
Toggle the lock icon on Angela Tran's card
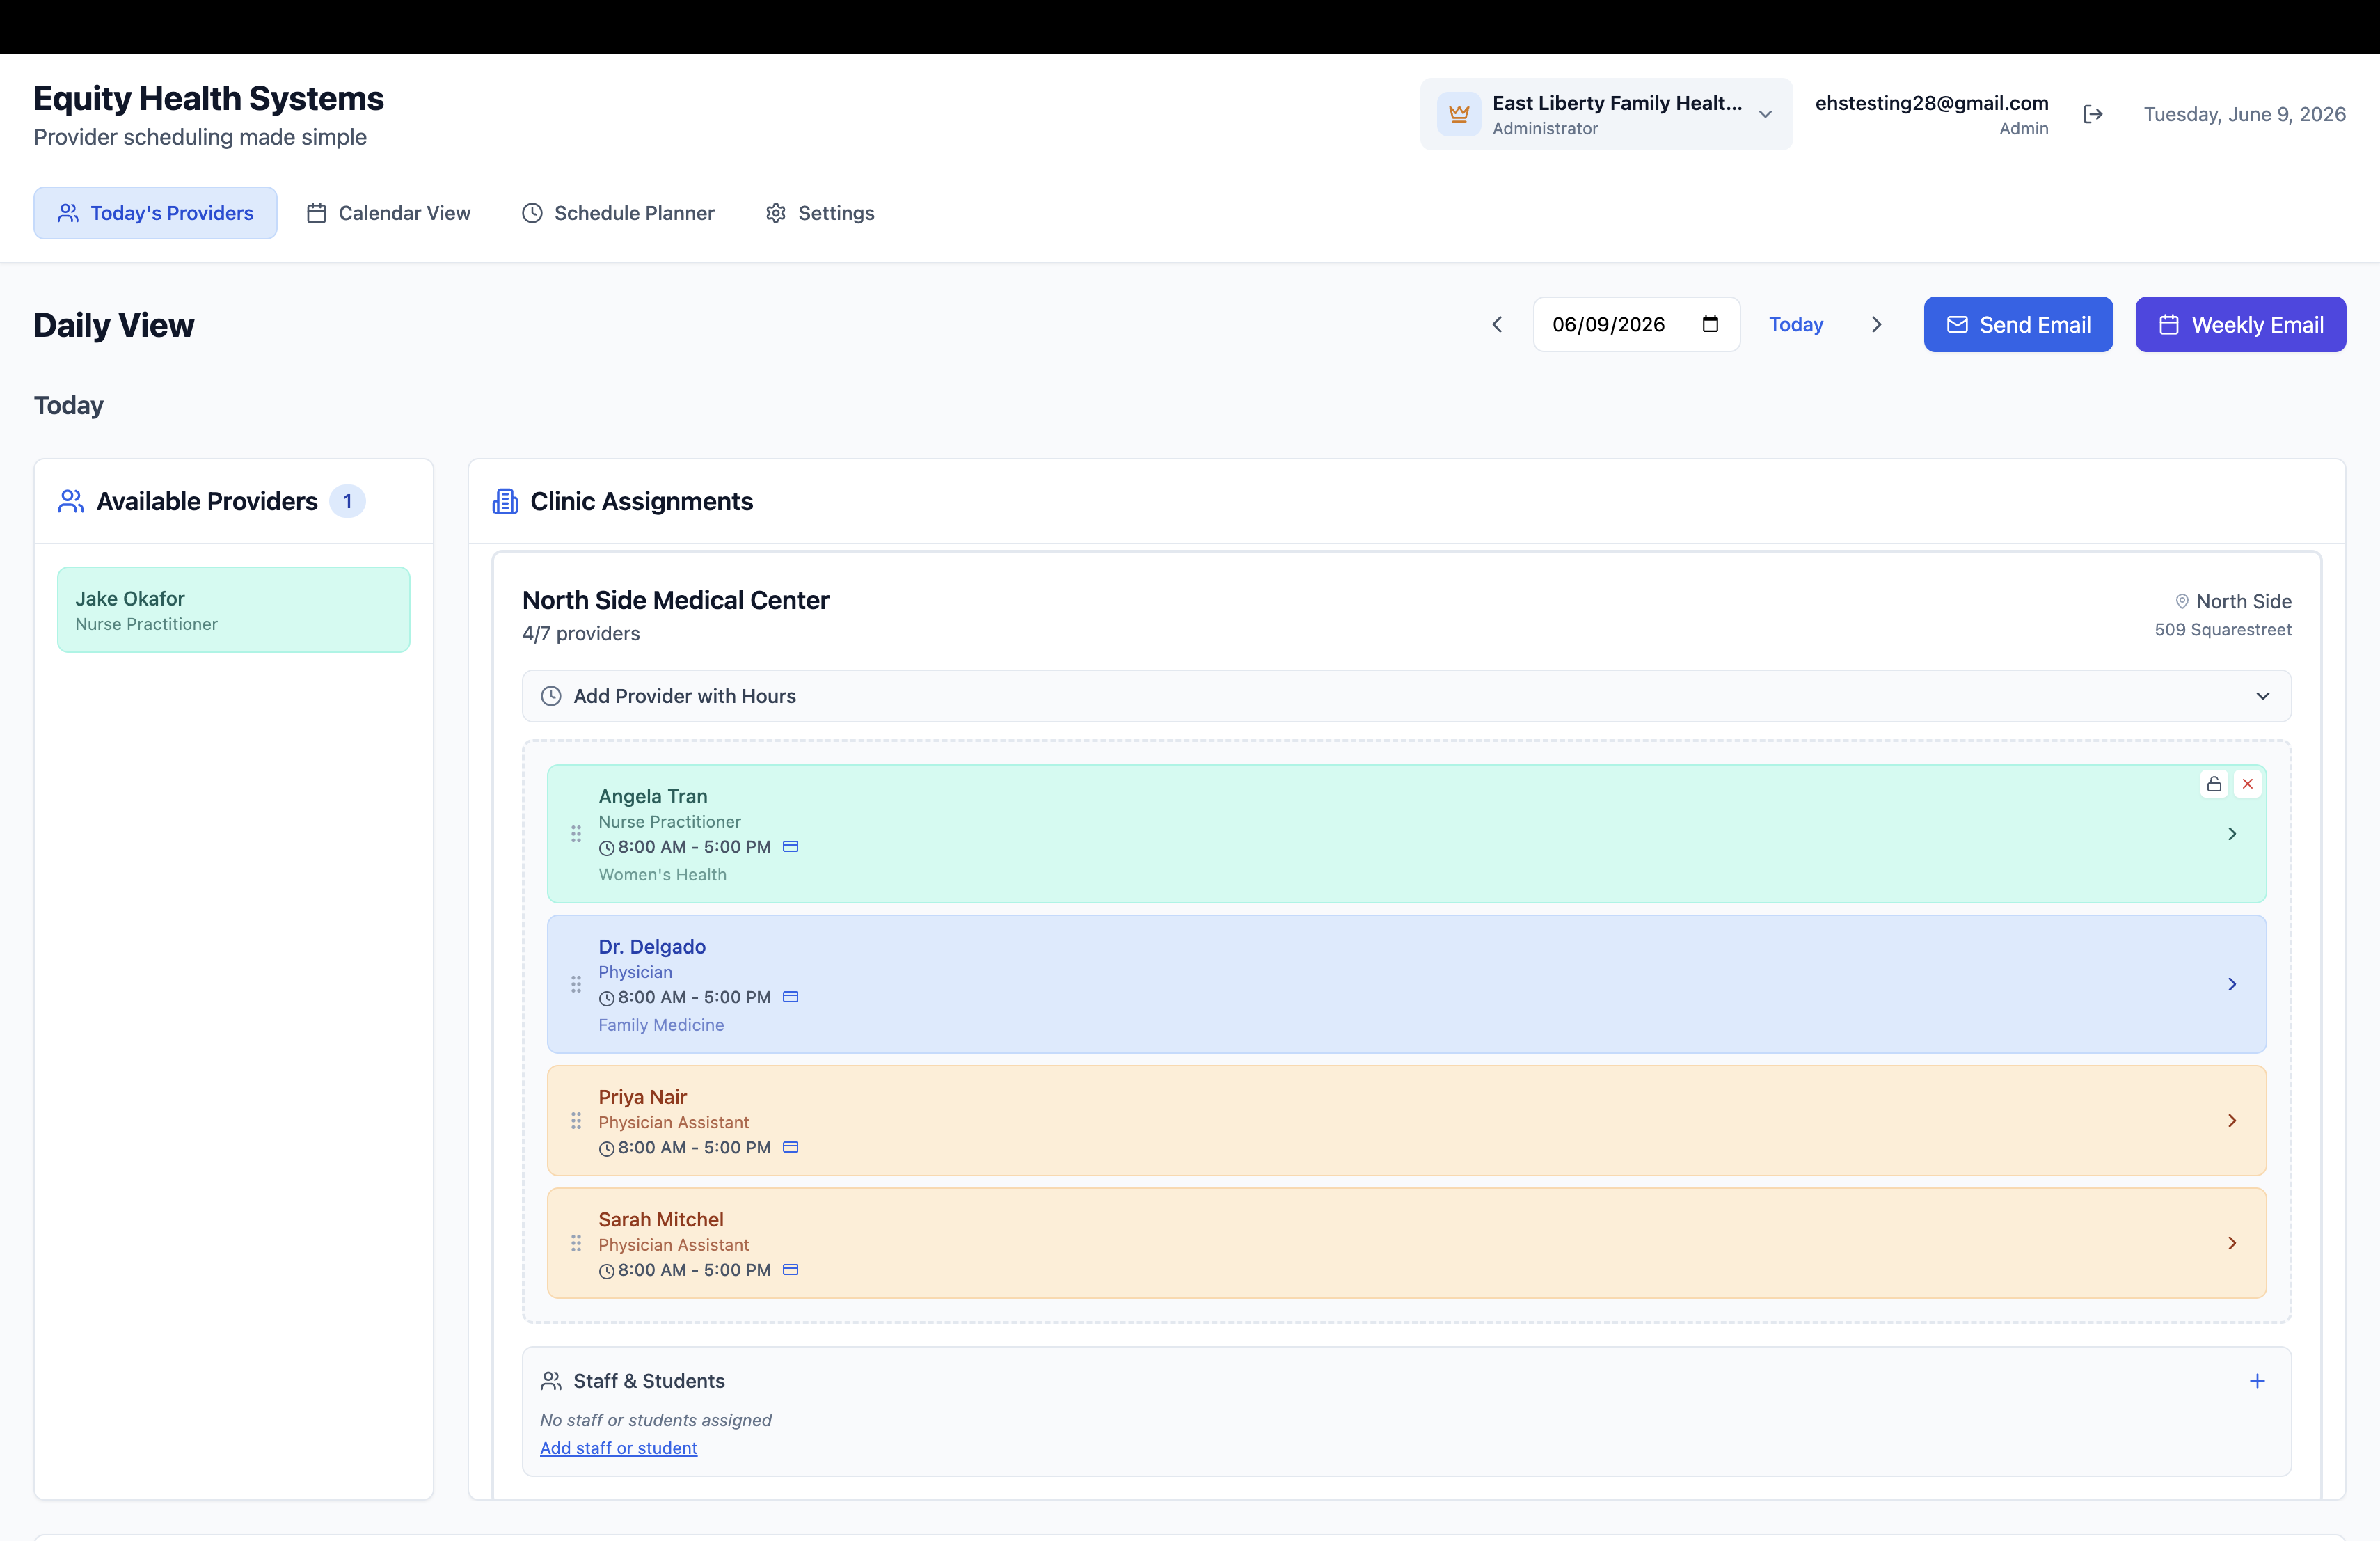(2214, 784)
